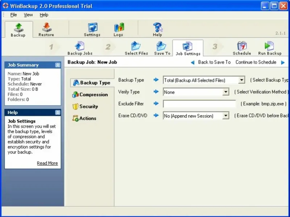The image size is (290, 217).
Task: Click the blue arrow beside Verify Type label
Action: point(156,92)
